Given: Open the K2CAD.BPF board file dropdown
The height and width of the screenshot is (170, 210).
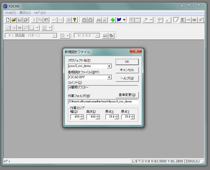Looking at the screenshot, I should (x=109, y=77).
